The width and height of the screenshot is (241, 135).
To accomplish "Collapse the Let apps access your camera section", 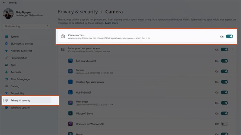I will point(232,49).
